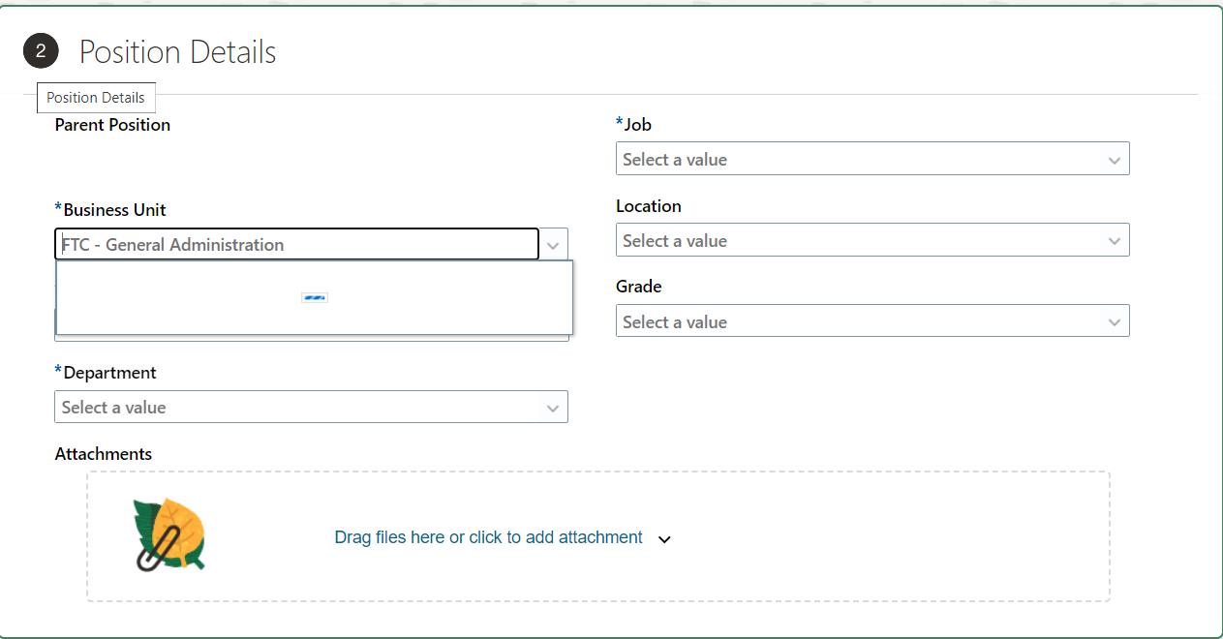This screenshot has height=639, width=1223.
Task: Expand the attachment options chevron
Action: click(x=664, y=538)
